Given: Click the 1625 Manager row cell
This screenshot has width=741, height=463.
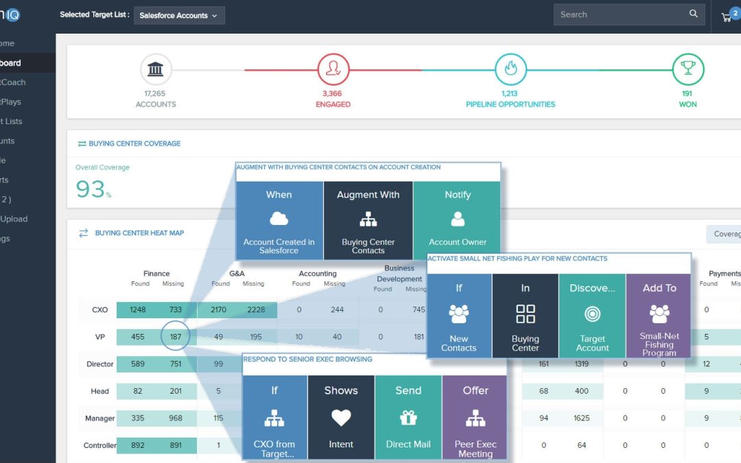Looking at the screenshot, I should point(582,418).
